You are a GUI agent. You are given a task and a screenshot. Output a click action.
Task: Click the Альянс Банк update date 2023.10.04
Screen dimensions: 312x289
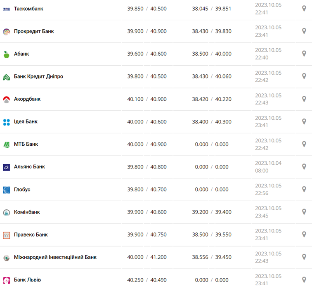tap(268, 163)
